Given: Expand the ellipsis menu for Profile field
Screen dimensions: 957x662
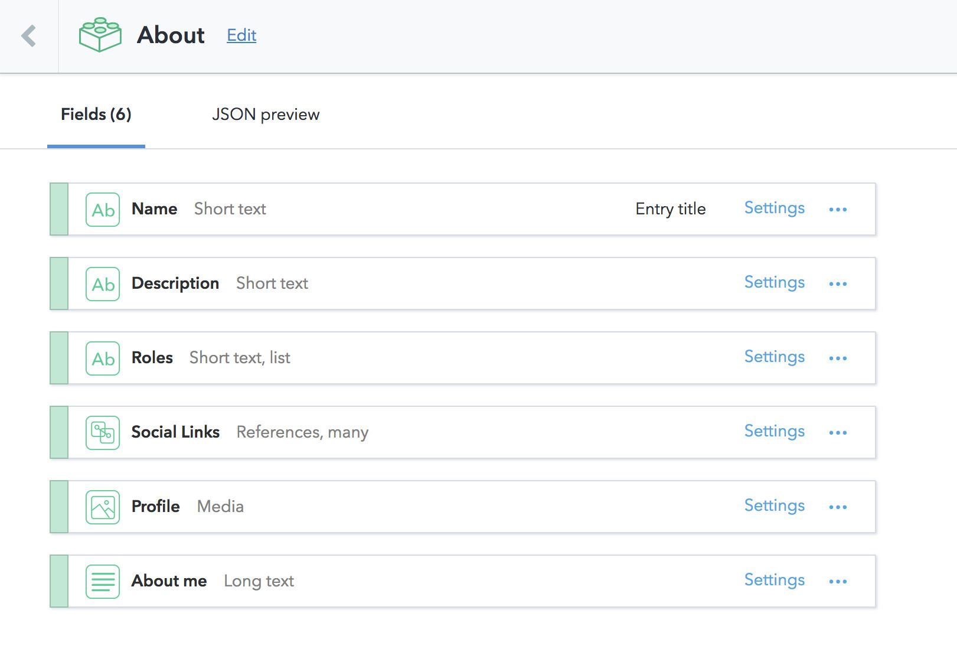Looking at the screenshot, I should click(x=838, y=507).
